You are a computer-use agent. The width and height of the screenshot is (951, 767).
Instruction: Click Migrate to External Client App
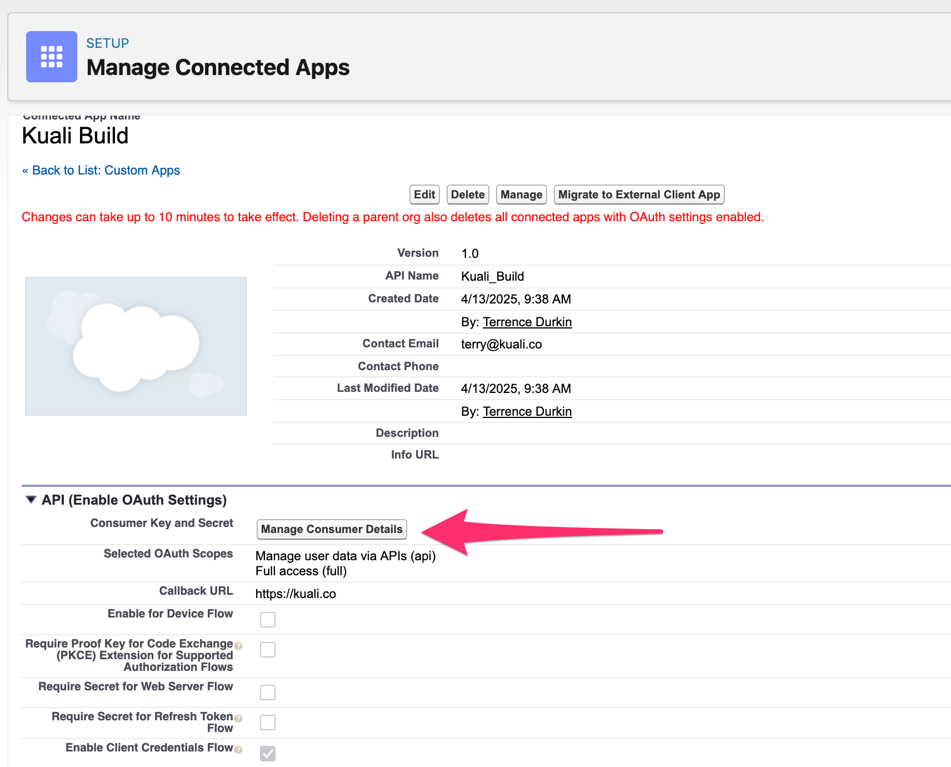point(638,195)
